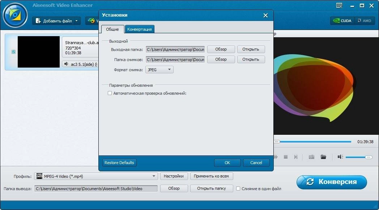Click the Папка вывода path field
The width and height of the screenshot is (379, 210).
click(96, 189)
